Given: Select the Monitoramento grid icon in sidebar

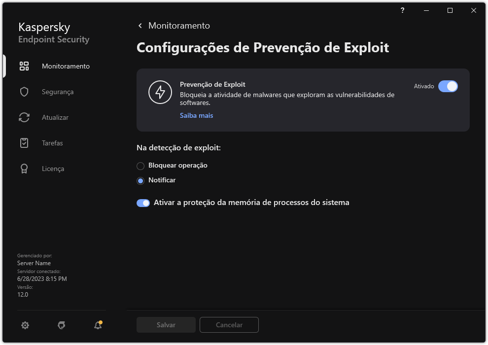Looking at the screenshot, I should [24, 66].
